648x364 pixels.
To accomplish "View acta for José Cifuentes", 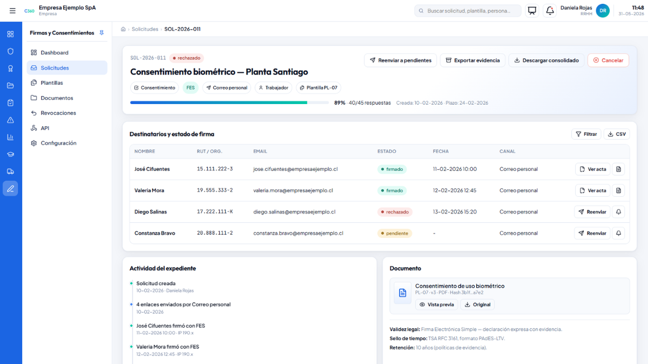I will (592, 169).
